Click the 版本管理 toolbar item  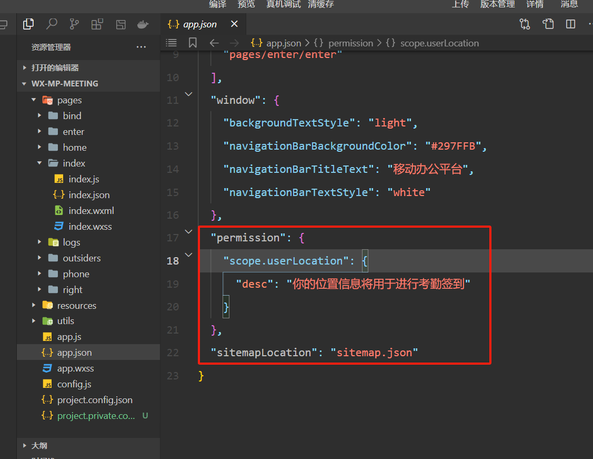[x=497, y=4]
